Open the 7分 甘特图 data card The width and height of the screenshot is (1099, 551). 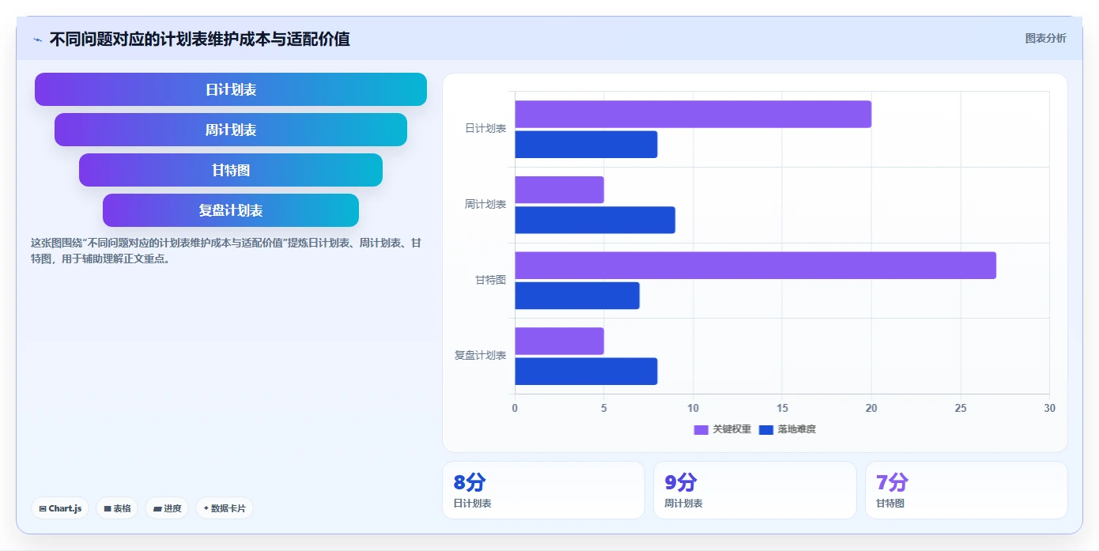tap(966, 490)
